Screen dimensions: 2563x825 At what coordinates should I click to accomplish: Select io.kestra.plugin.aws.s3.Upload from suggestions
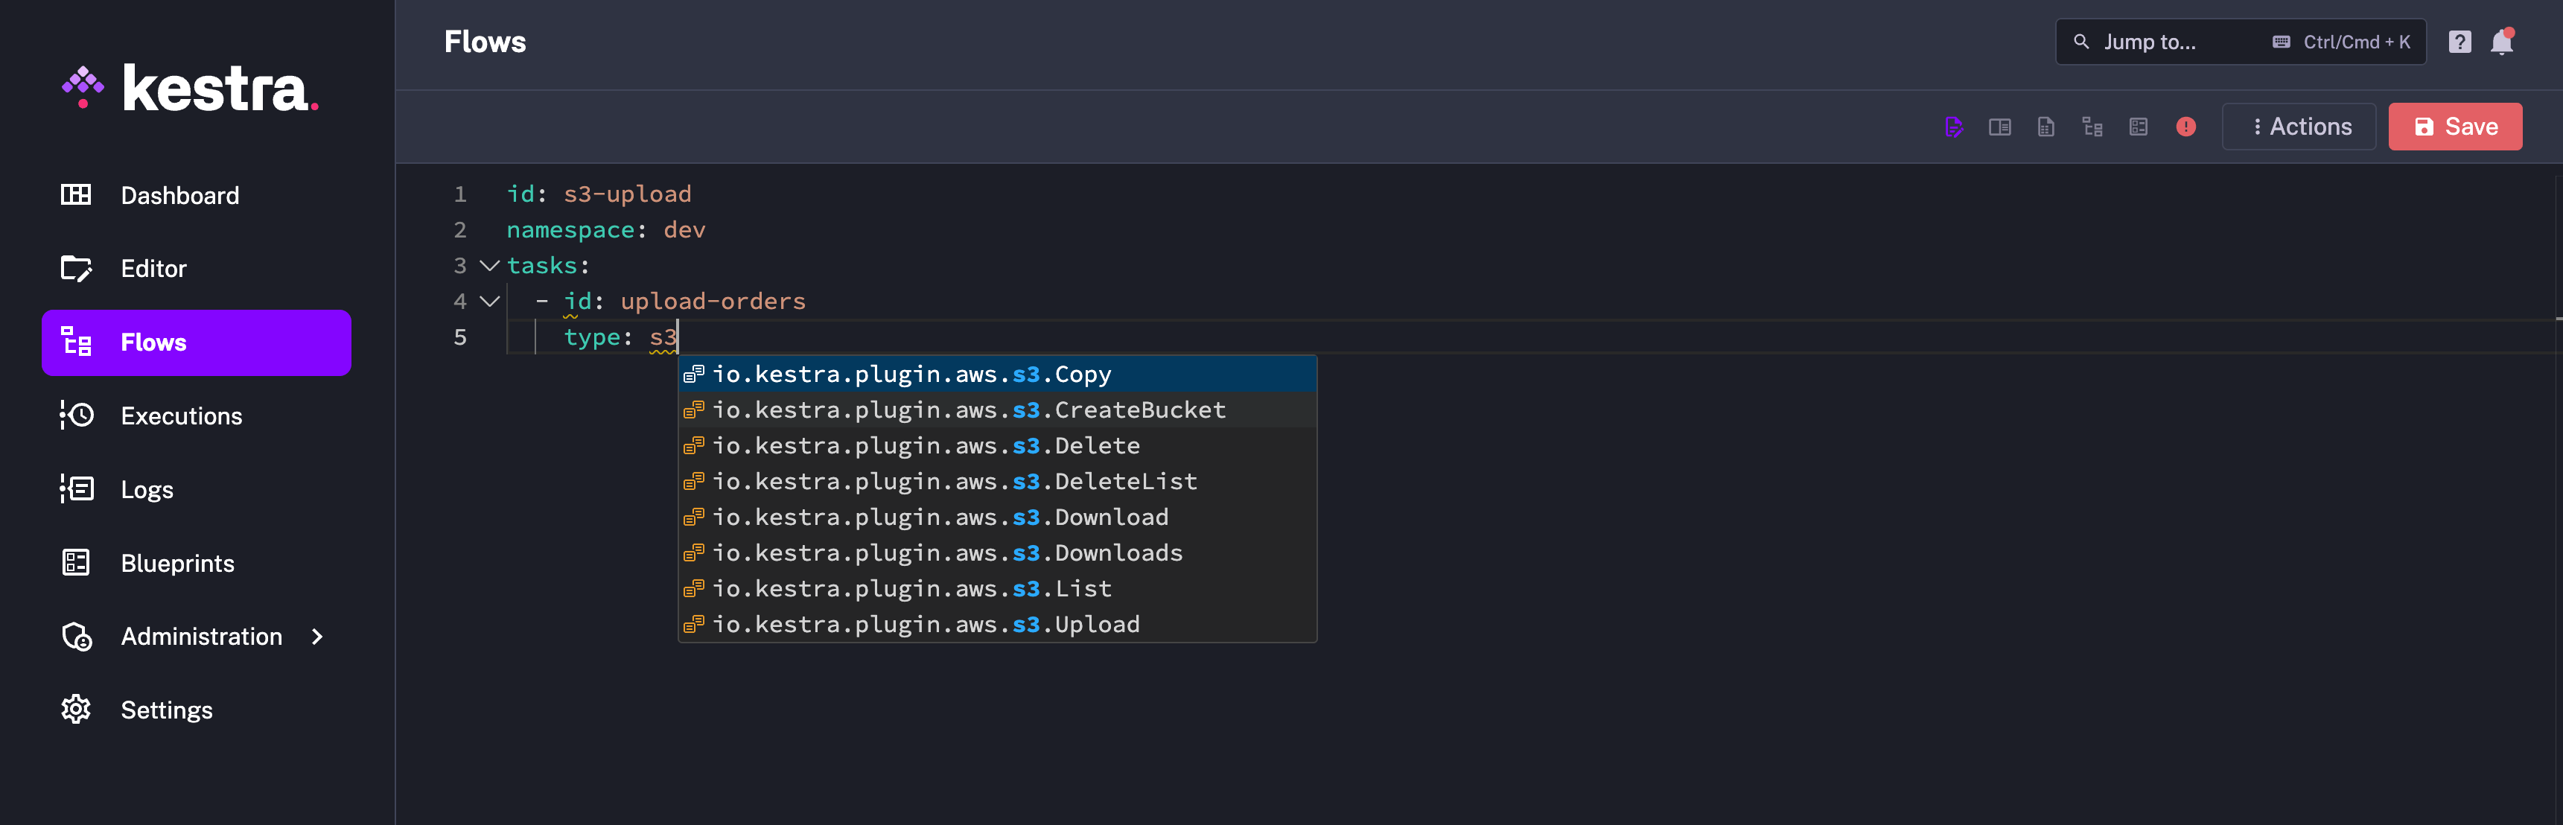click(926, 624)
